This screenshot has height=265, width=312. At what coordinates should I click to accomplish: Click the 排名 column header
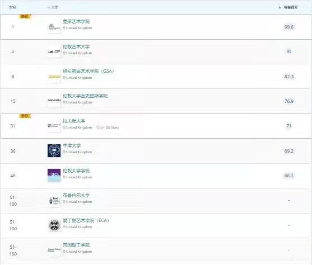(13, 7)
